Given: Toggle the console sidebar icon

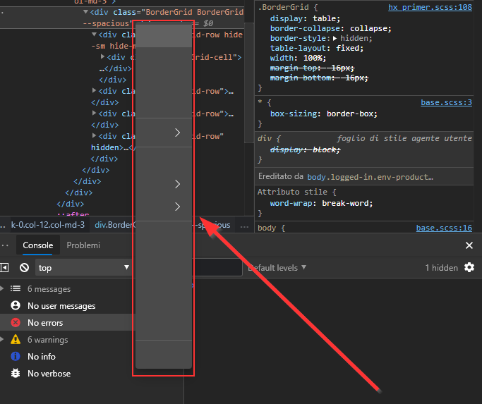Looking at the screenshot, I should 5,268.
